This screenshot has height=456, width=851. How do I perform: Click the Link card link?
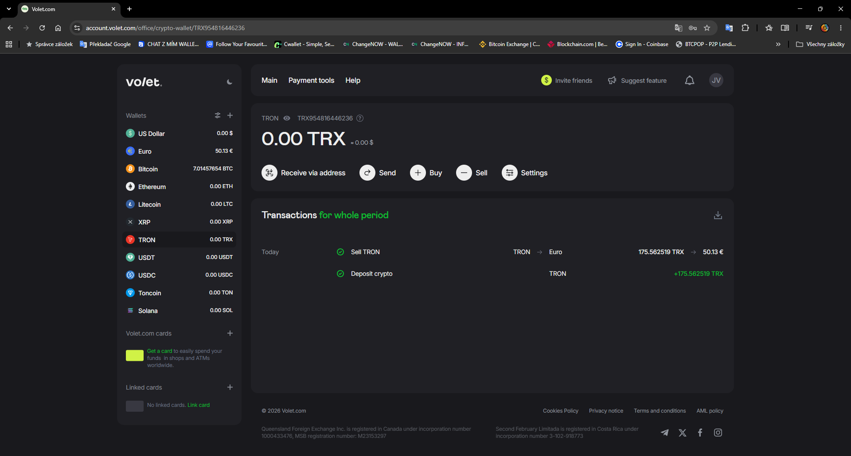point(199,405)
